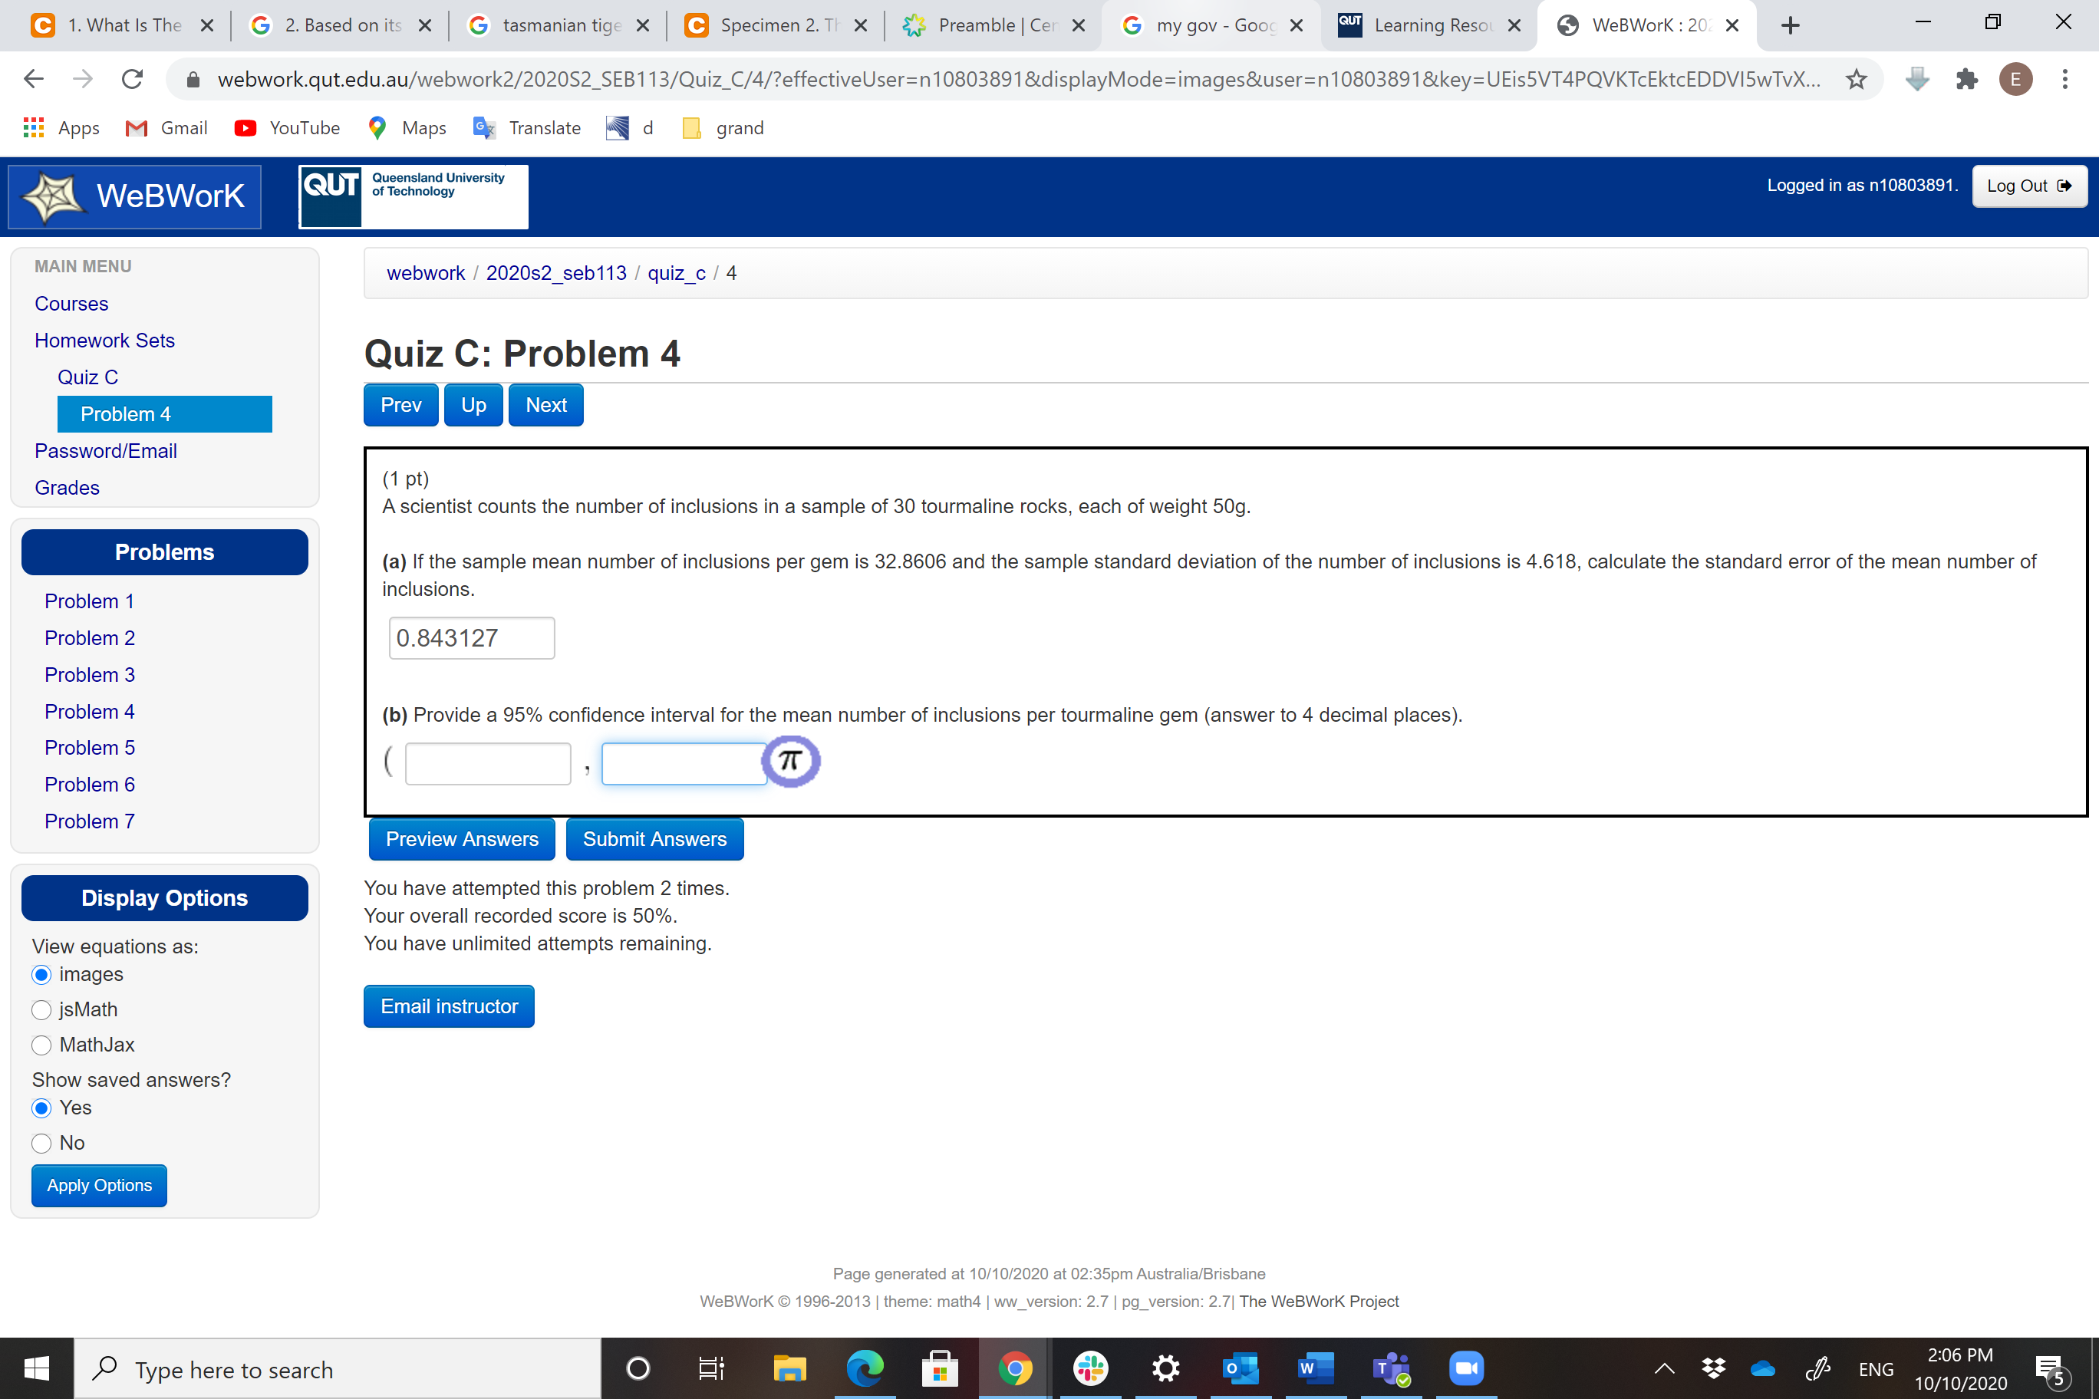
Task: Click the confidence interval lower bound field
Action: [x=488, y=764]
